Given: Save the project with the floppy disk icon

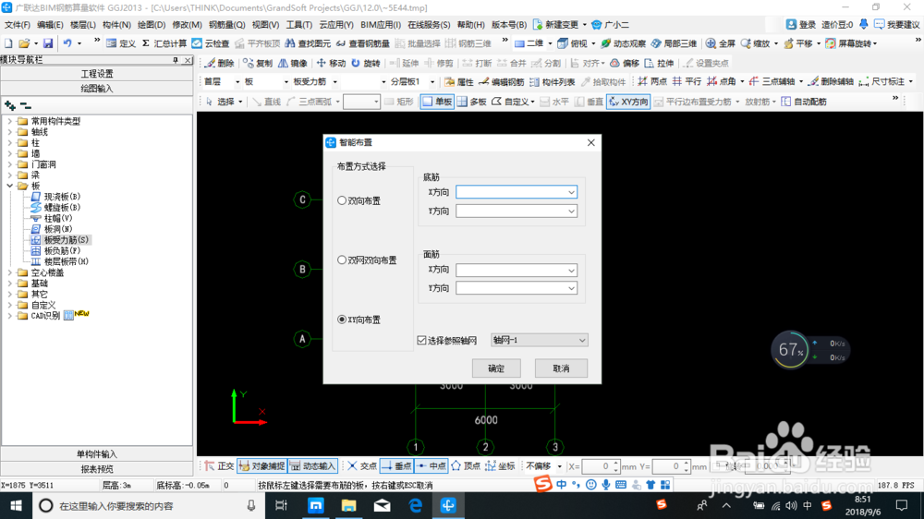Looking at the screenshot, I should 48,43.
